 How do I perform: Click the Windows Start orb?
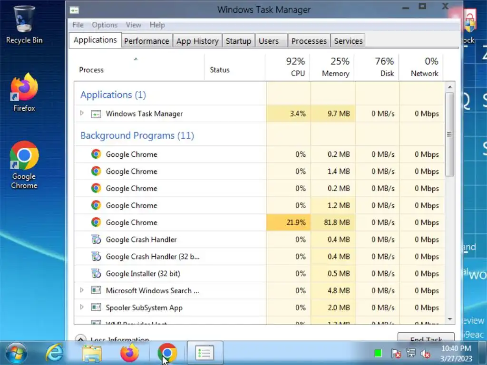(16, 353)
